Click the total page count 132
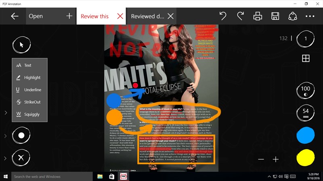Viewport: 323px width, 181px height. point(283,38)
